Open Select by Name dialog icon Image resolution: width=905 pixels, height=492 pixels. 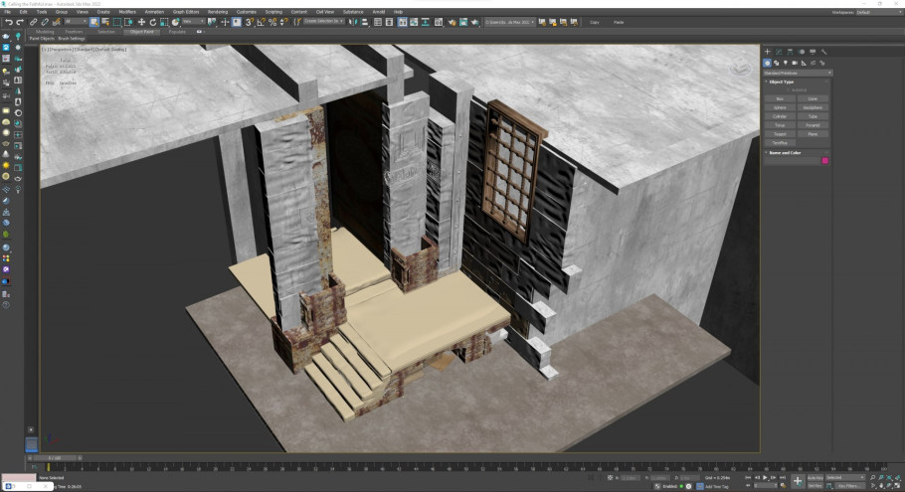tap(105, 22)
